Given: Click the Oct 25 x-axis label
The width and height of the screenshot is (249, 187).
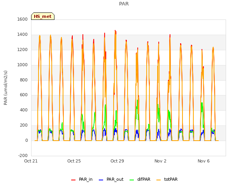Looking at the screenshot, I should (74, 161).
